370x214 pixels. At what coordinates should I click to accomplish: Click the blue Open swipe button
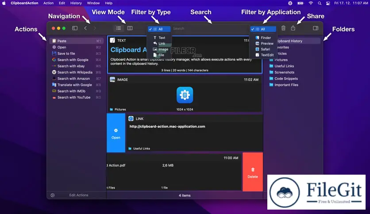[116, 133]
